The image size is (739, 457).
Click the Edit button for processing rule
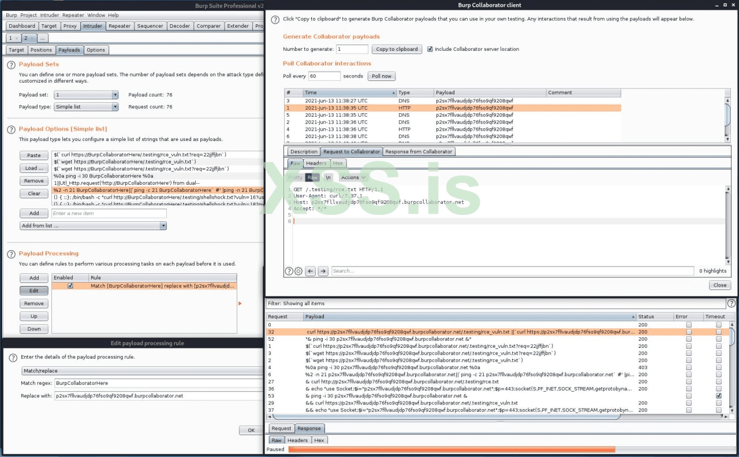[34, 291]
